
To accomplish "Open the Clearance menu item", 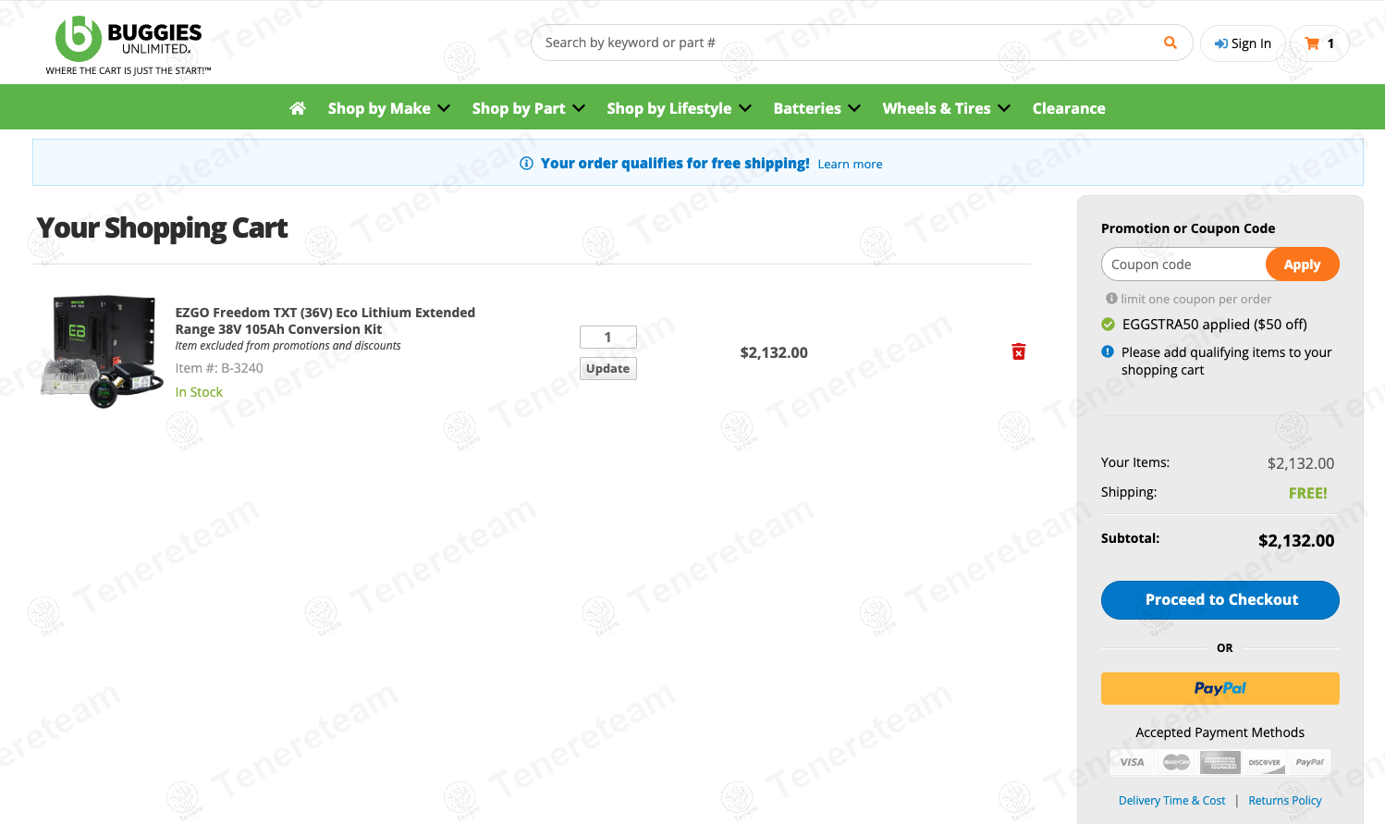I will (x=1069, y=108).
